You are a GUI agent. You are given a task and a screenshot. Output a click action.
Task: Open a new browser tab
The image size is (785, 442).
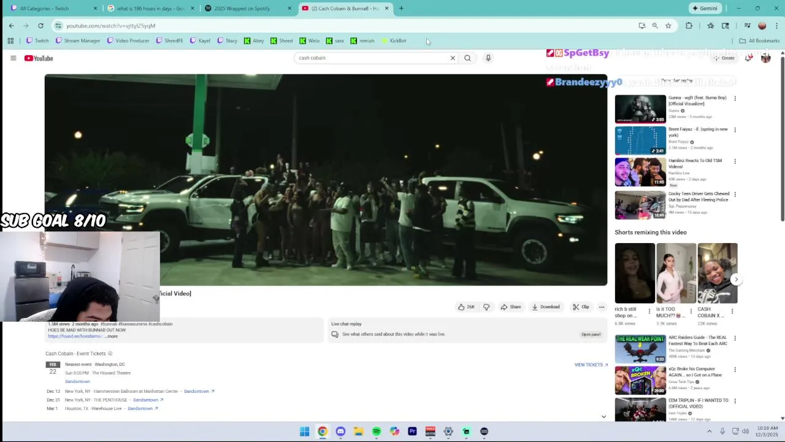coord(401,8)
